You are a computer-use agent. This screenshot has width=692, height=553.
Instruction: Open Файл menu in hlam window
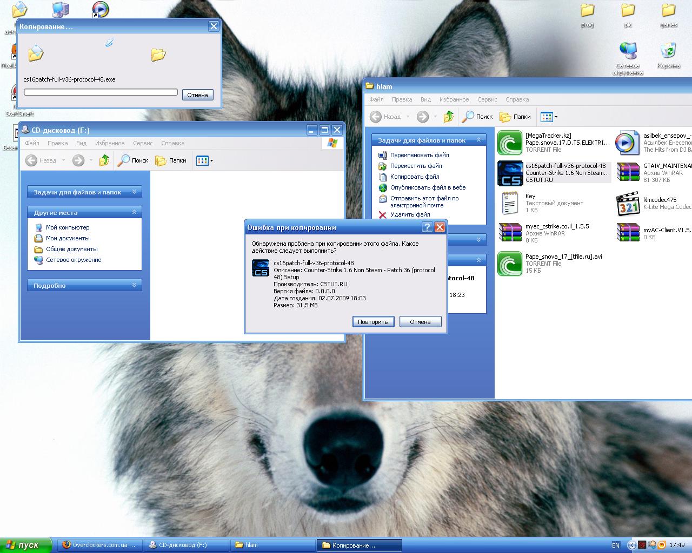(x=376, y=99)
